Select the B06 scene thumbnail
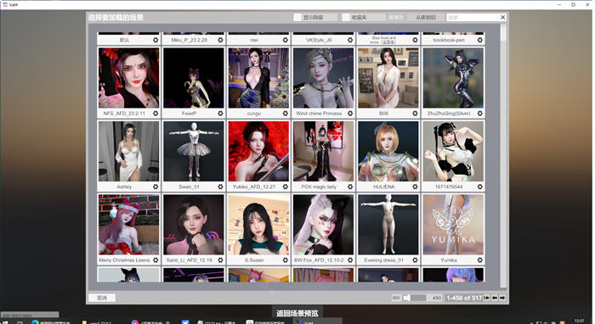The width and height of the screenshot is (595, 324). point(388,78)
